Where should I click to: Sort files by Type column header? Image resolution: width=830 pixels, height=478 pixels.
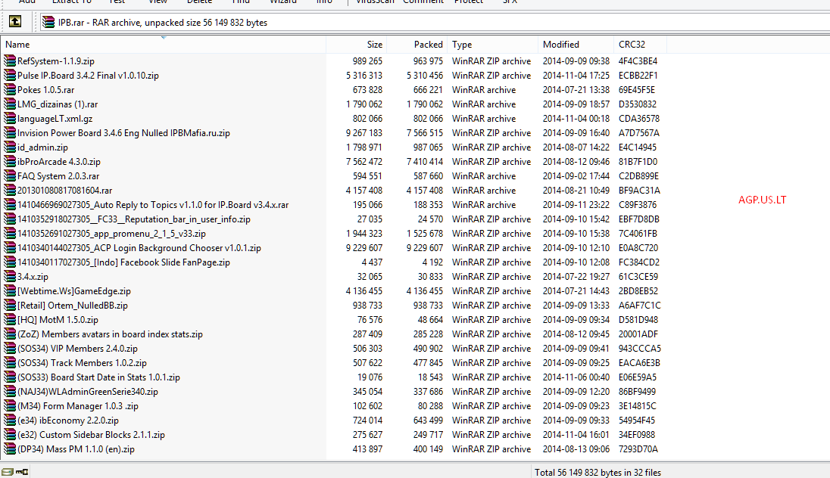462,45
